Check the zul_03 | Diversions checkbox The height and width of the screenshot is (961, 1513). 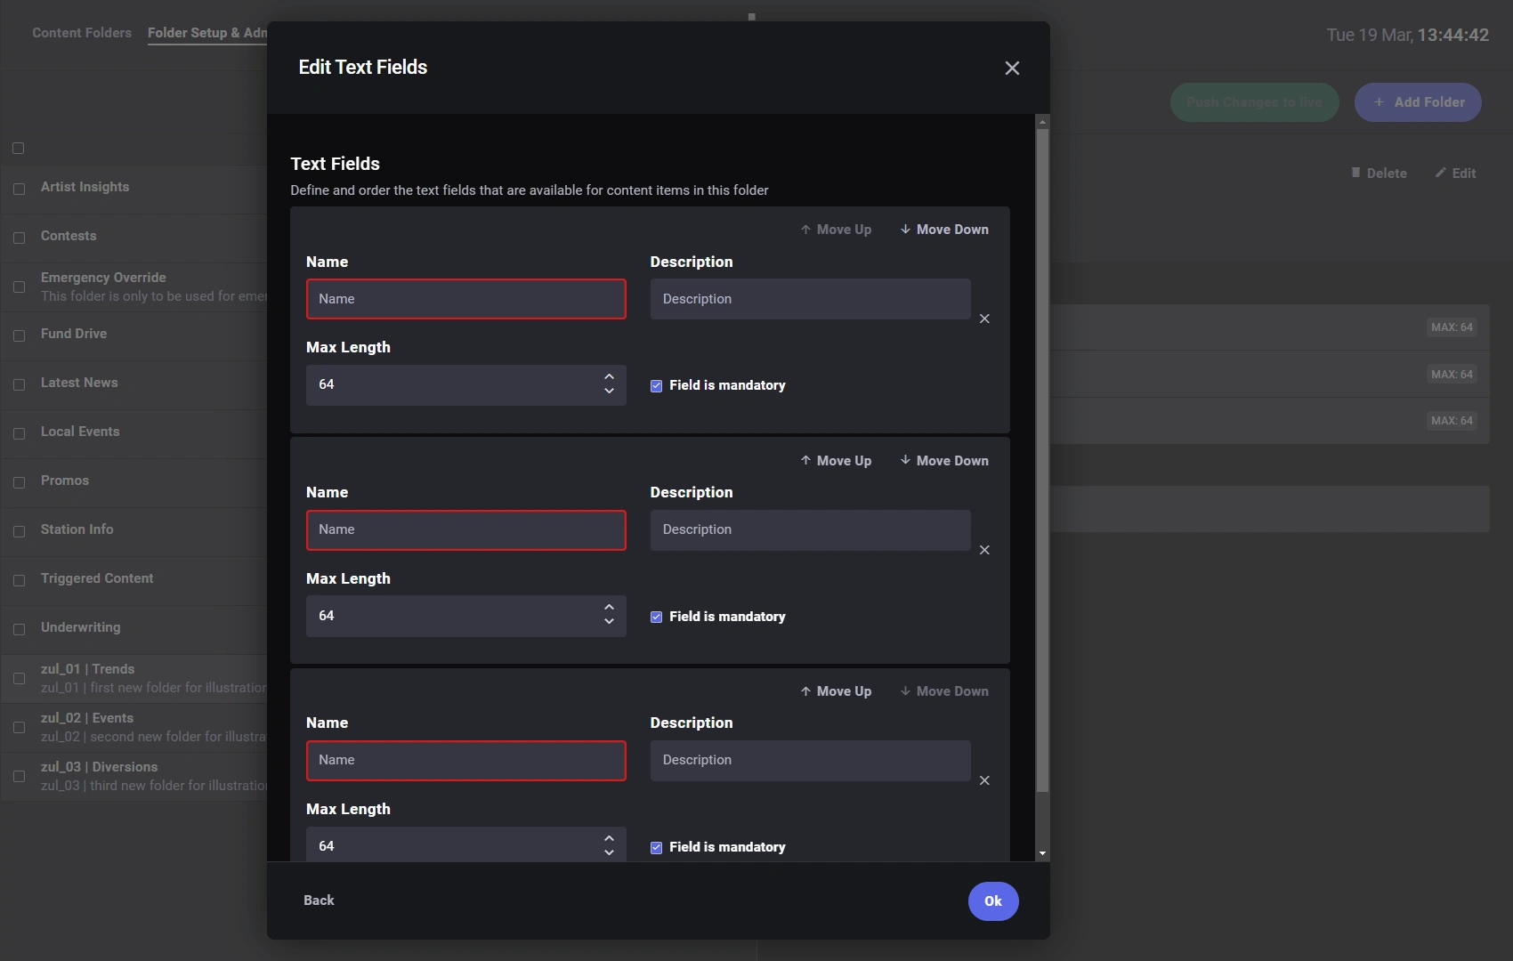[x=19, y=776]
